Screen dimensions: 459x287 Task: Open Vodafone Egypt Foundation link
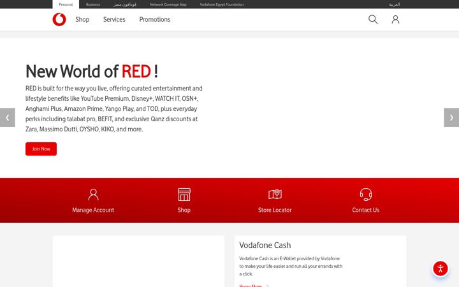click(222, 4)
